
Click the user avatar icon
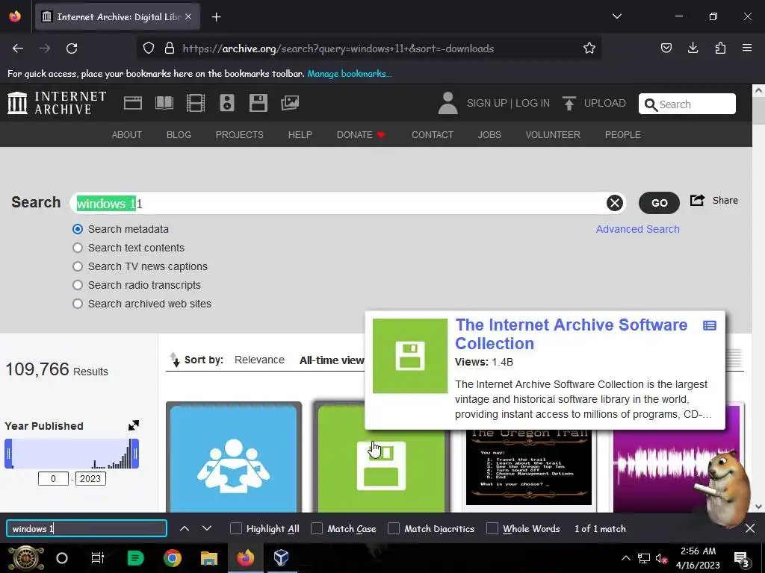click(x=447, y=103)
